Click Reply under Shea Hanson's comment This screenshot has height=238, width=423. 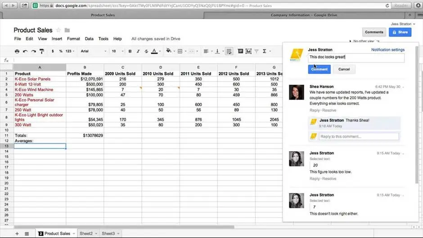pos(315,110)
